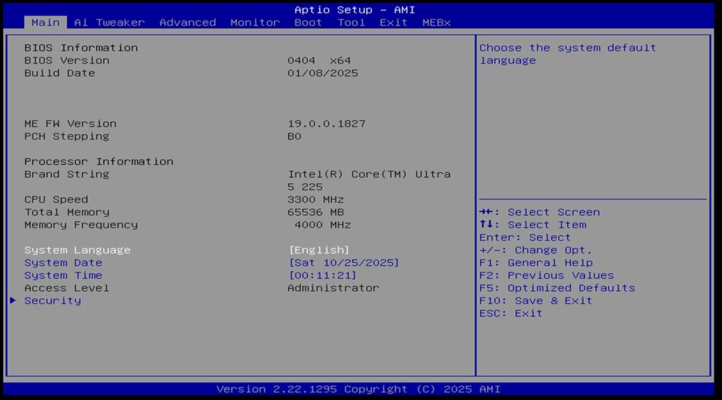
Task: Select the System Date label
Action: (63, 263)
